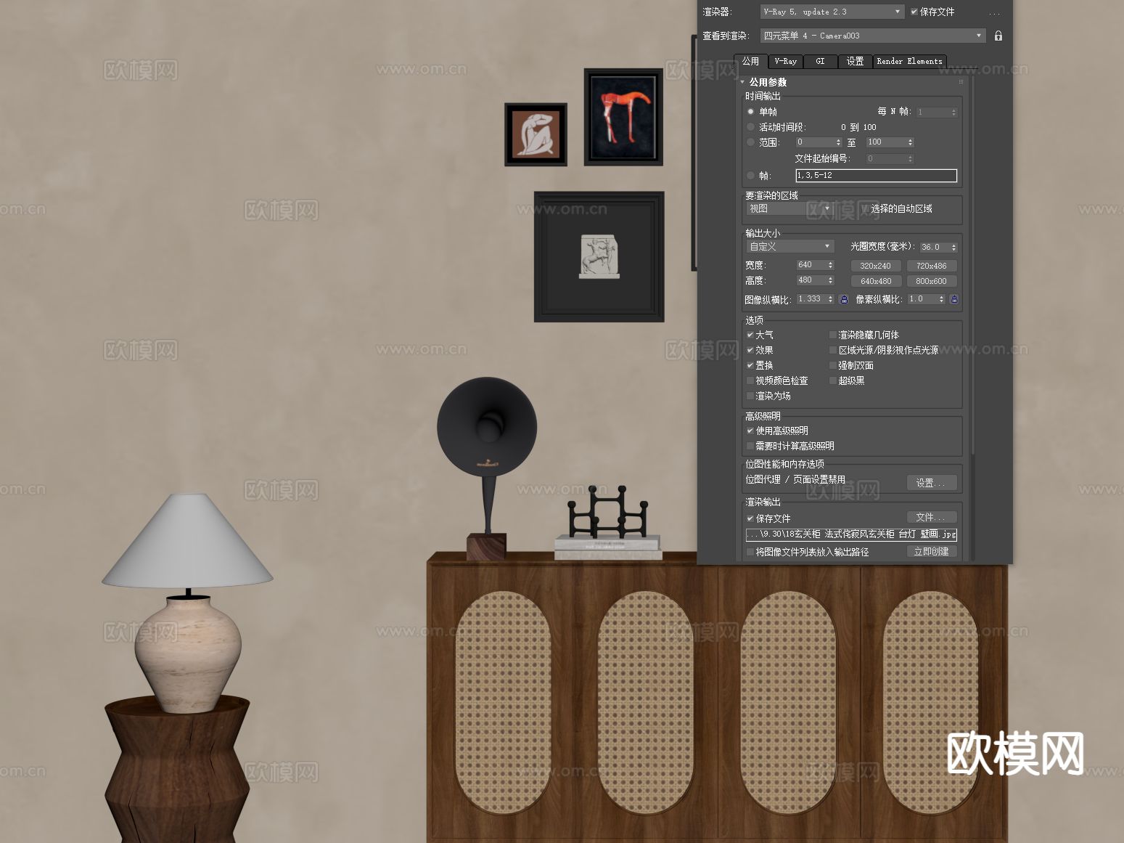This screenshot has width=1124, height=843.
Task: Click the 文件... output file button
Action: click(x=931, y=517)
